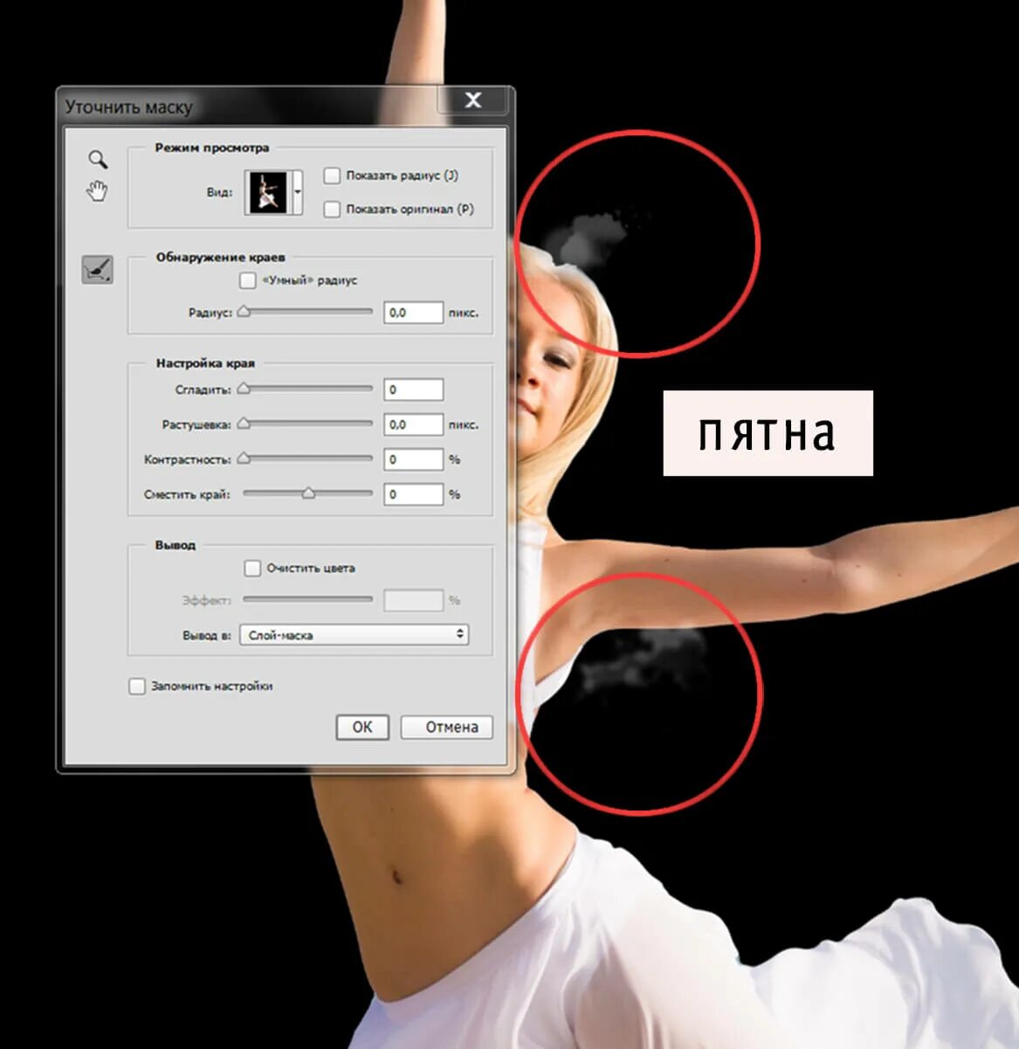Enable Очистить цвета checkbox
Image resolution: width=1019 pixels, height=1049 pixels.
(x=252, y=568)
